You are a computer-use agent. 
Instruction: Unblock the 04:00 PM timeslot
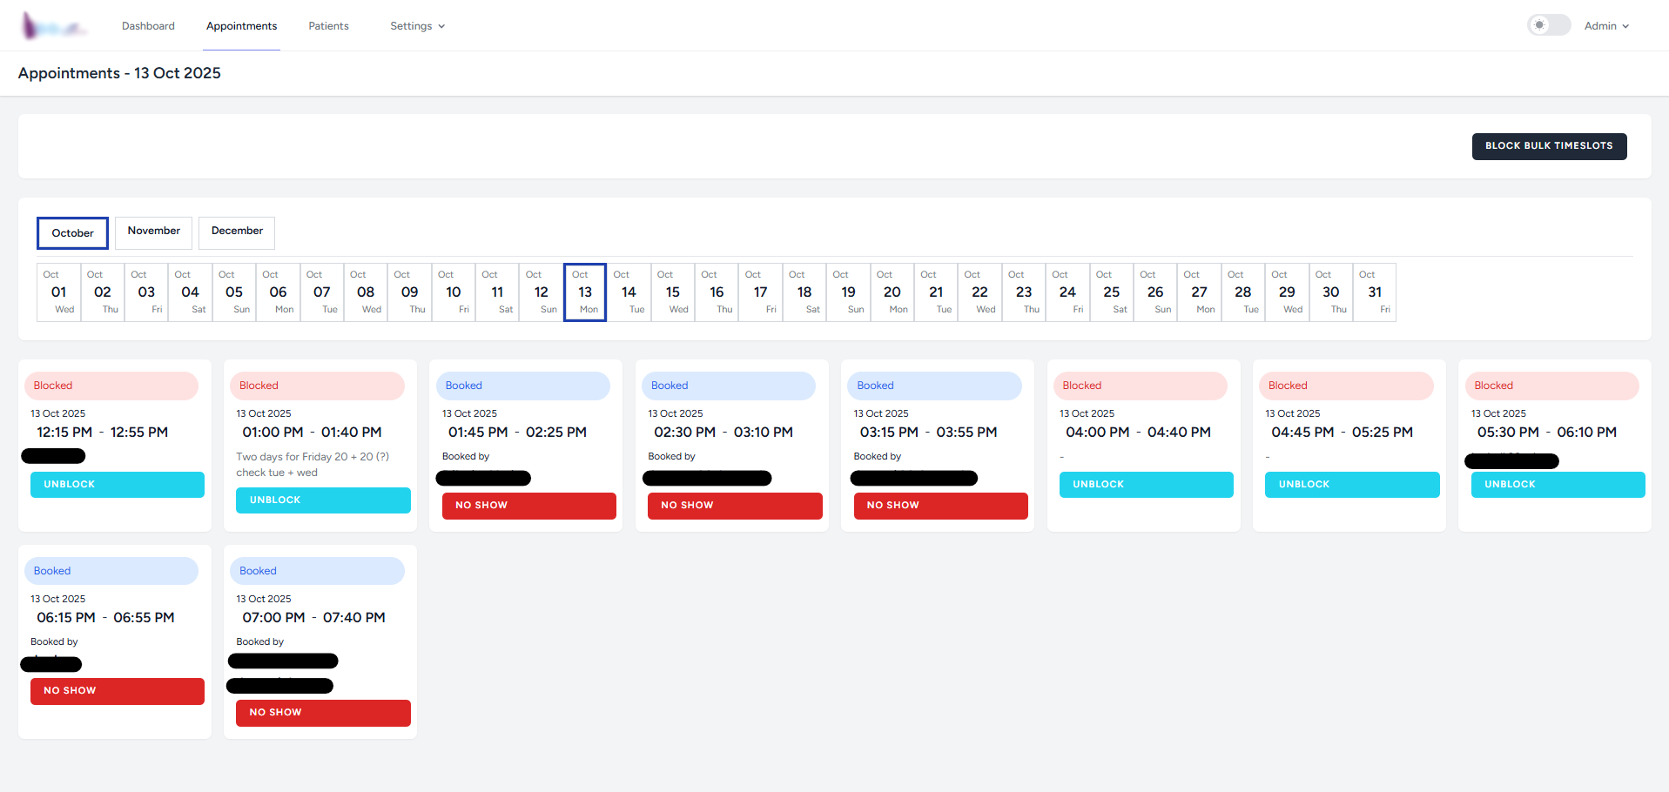tap(1147, 485)
